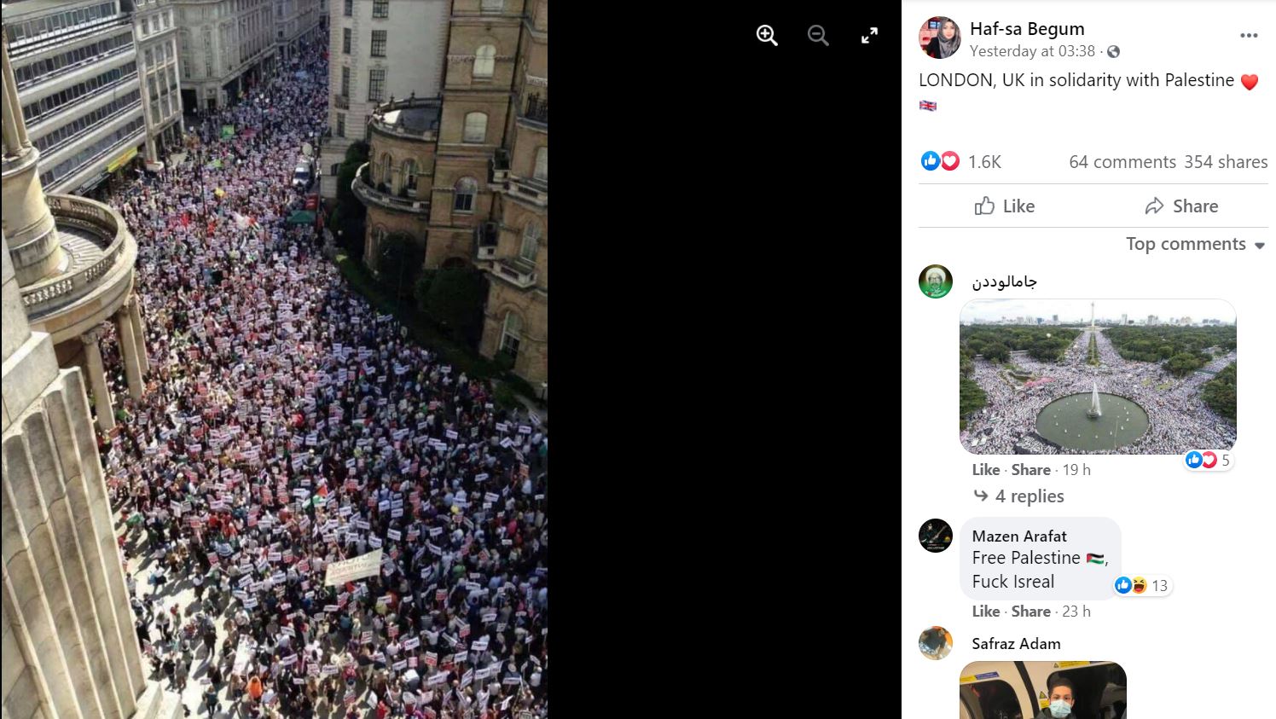Open Haf-sa Begum profile name link
Image resolution: width=1276 pixels, height=719 pixels.
click(1027, 29)
